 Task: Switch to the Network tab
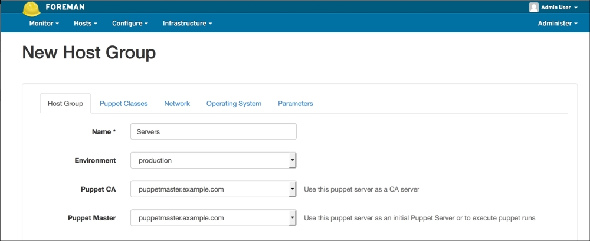tap(177, 104)
